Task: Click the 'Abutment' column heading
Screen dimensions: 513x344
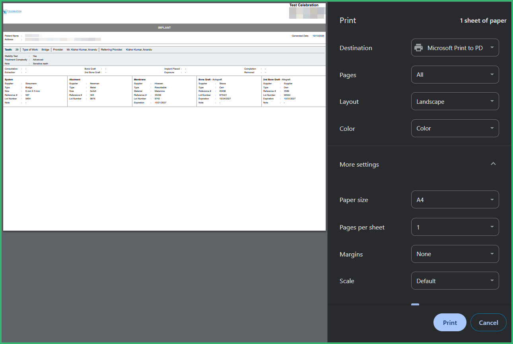Action: tap(75, 80)
